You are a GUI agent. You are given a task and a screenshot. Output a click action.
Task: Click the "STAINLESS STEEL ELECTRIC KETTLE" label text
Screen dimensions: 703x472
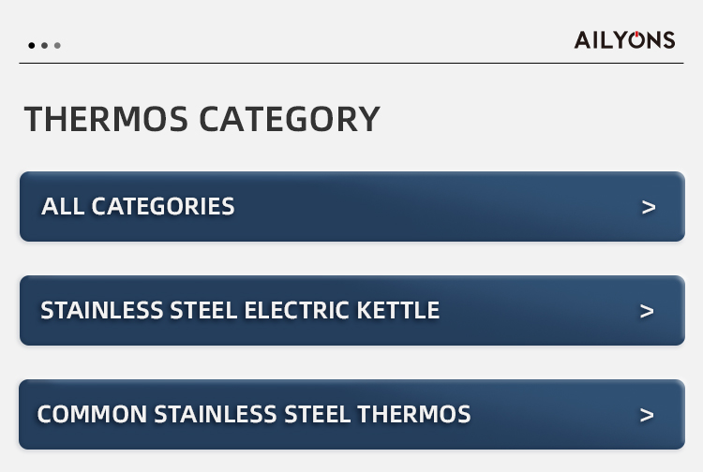pyautogui.click(x=240, y=310)
